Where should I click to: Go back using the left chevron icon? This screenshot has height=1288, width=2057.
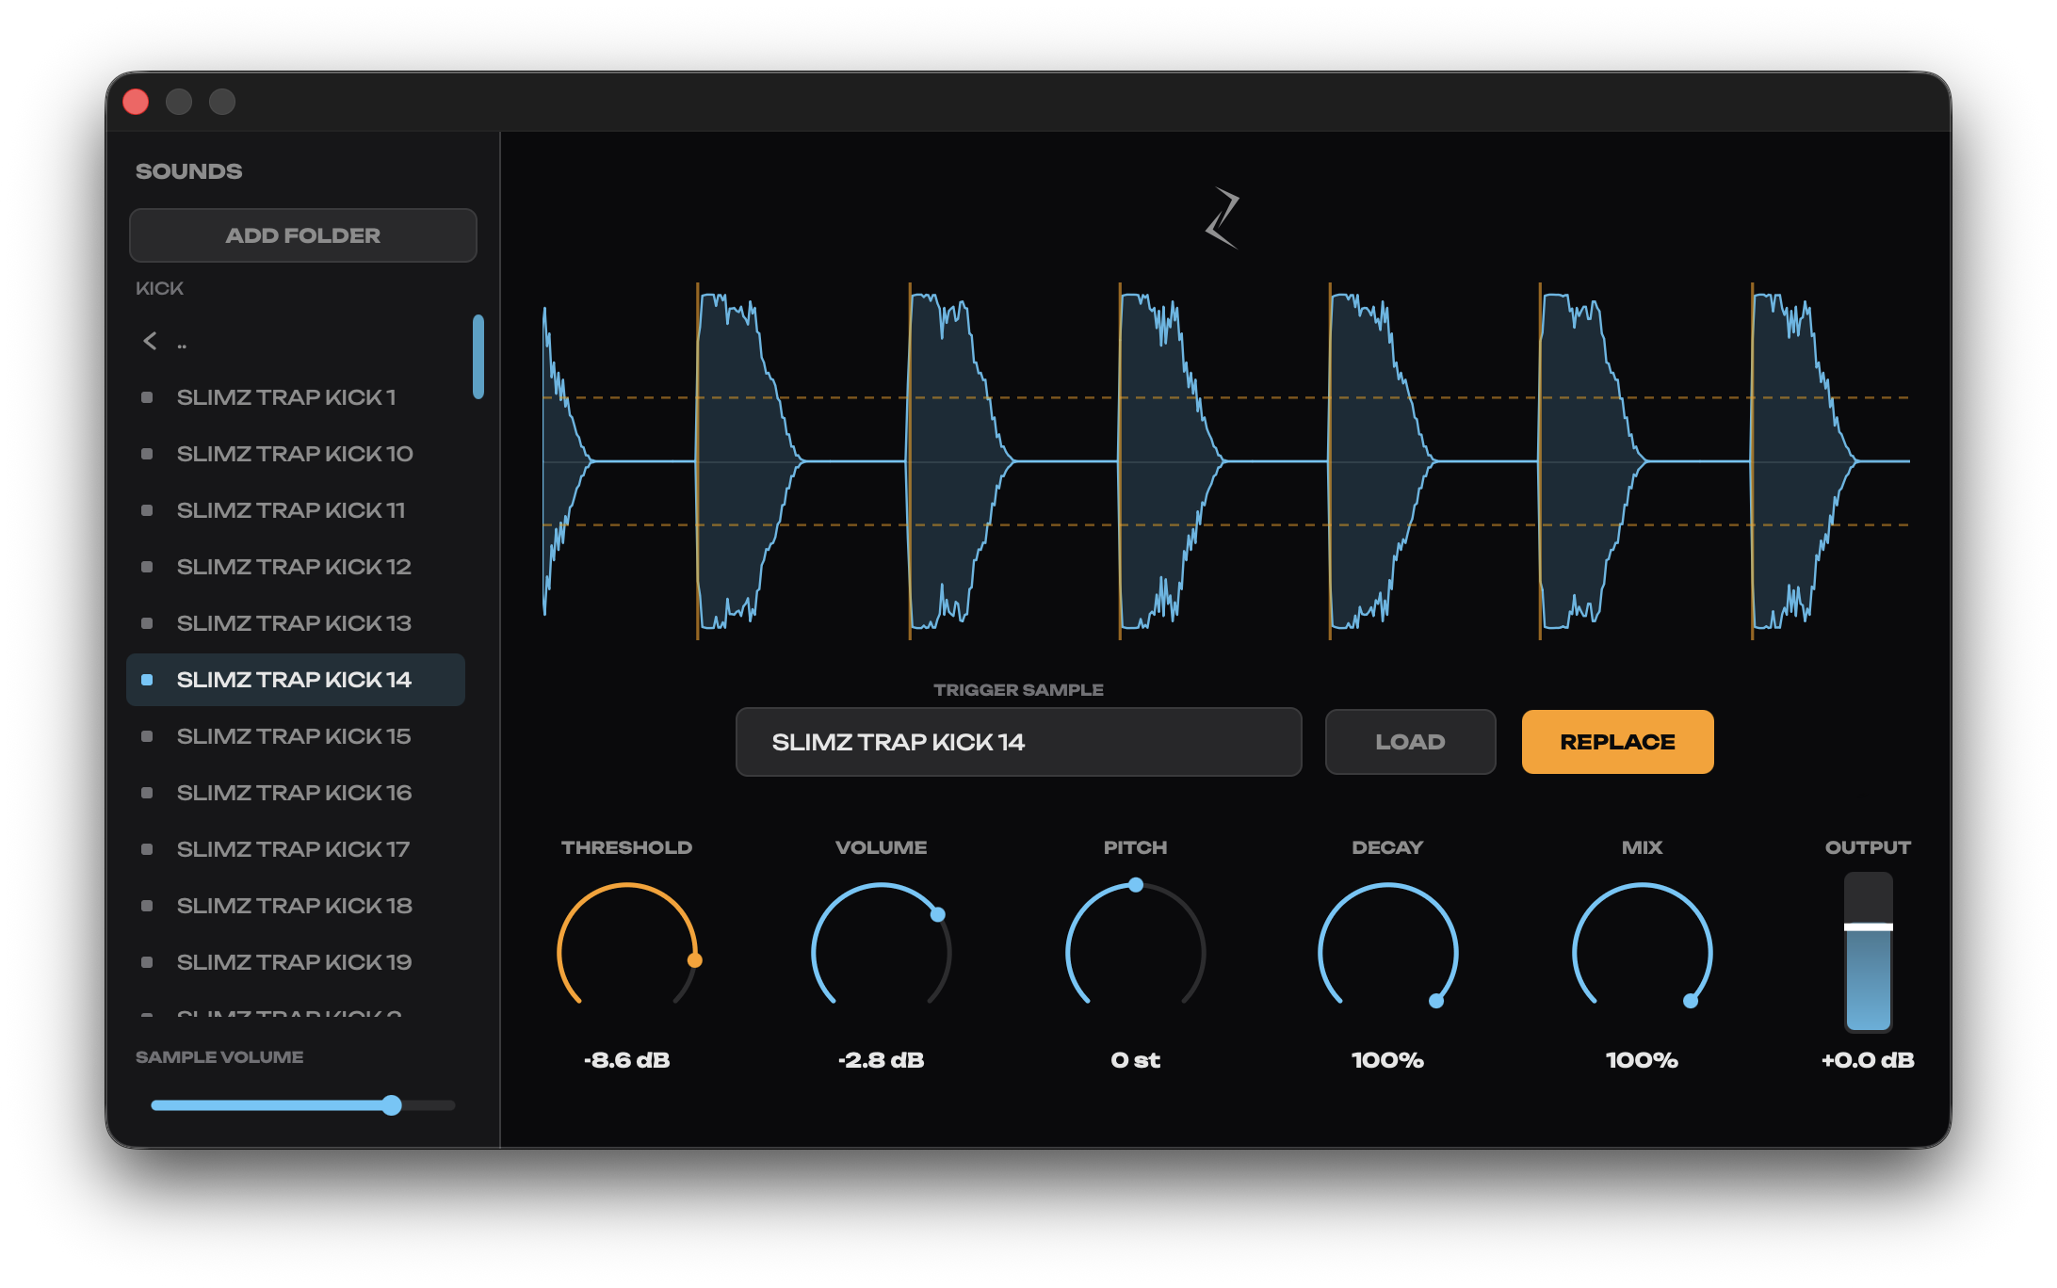tap(150, 341)
